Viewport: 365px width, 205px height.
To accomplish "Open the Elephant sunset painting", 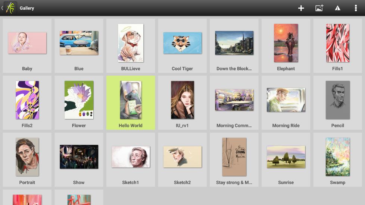I will pos(286,43).
